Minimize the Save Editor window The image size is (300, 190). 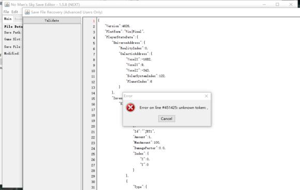(264, 5)
